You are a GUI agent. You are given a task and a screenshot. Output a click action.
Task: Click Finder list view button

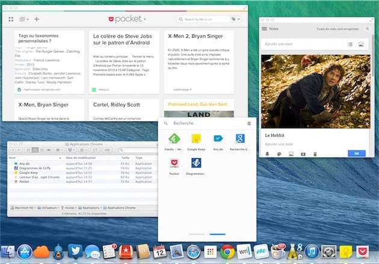click(x=35, y=150)
